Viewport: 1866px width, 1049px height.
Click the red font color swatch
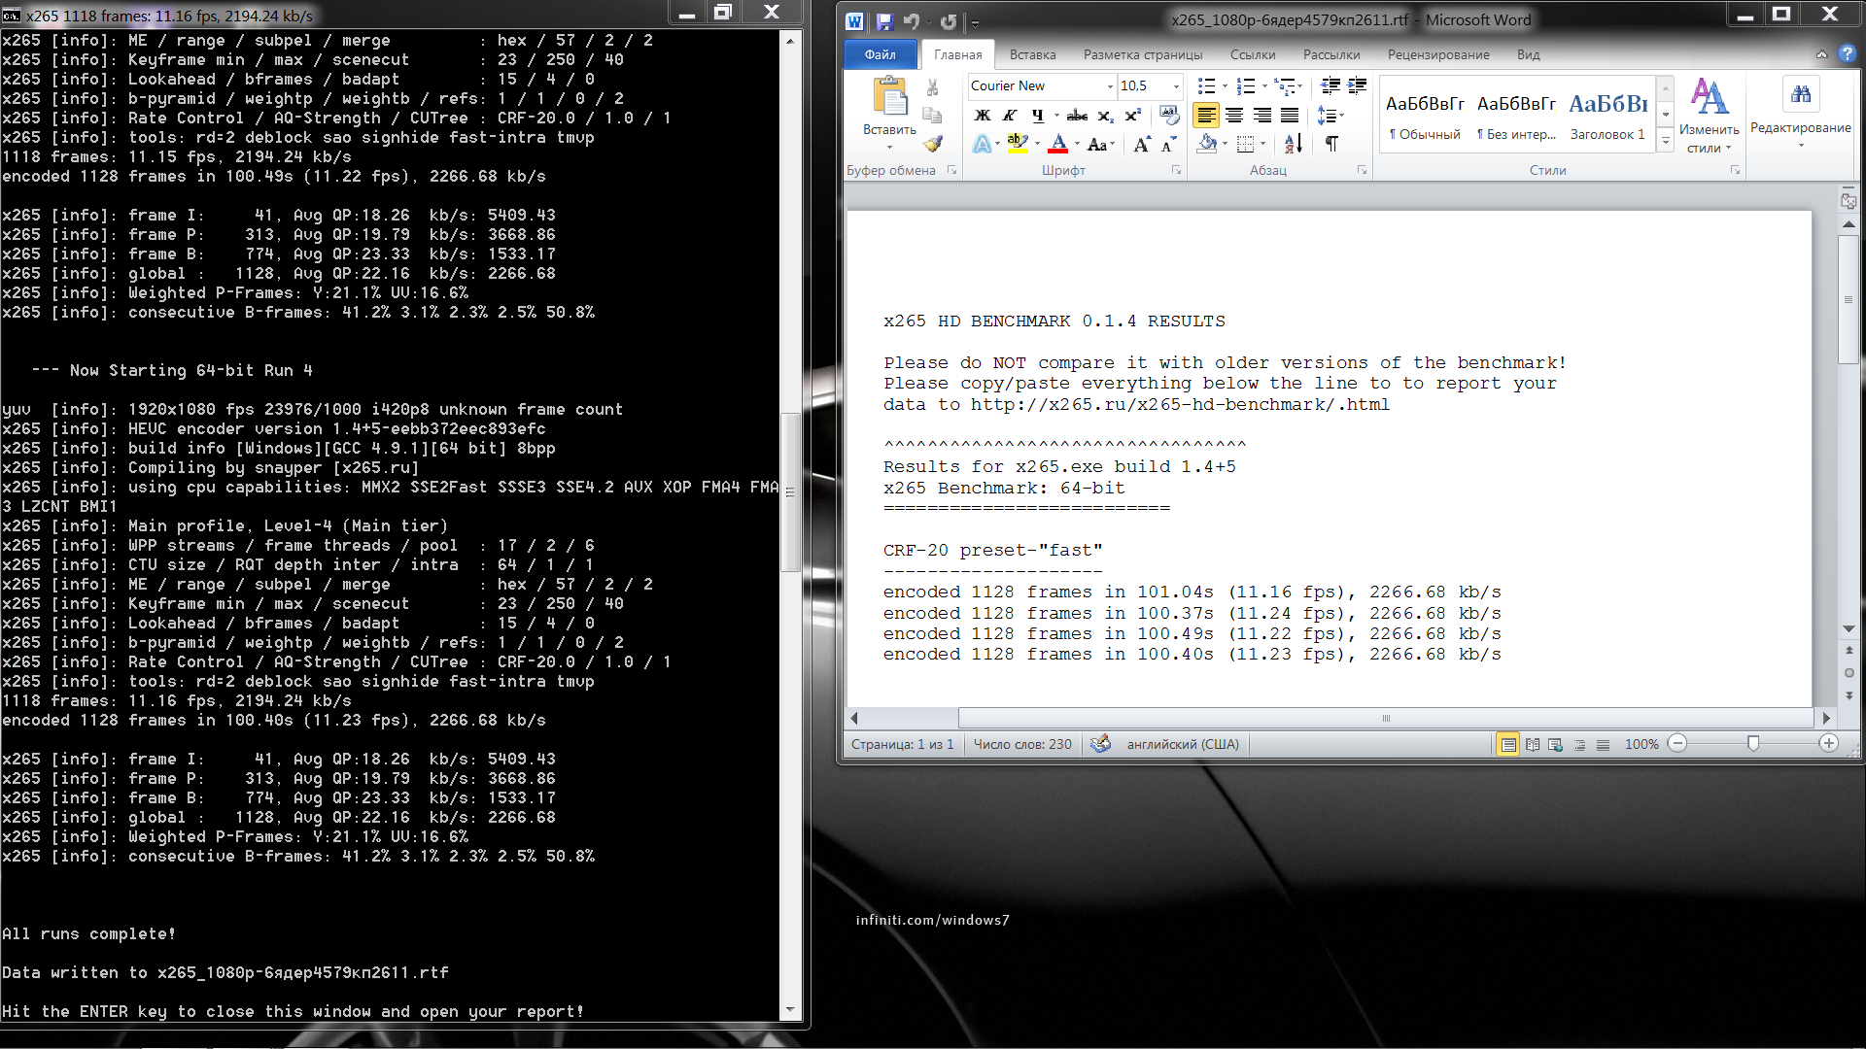(x=1059, y=145)
